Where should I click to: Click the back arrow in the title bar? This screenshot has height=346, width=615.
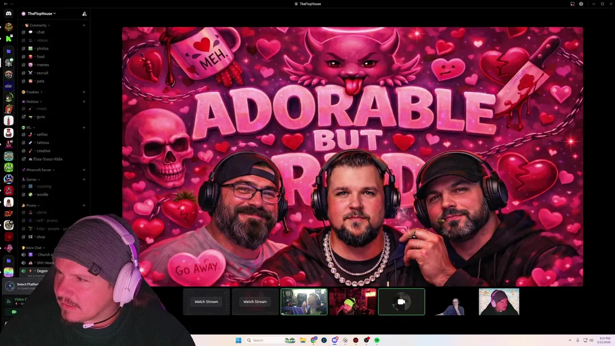(x=5, y=4)
